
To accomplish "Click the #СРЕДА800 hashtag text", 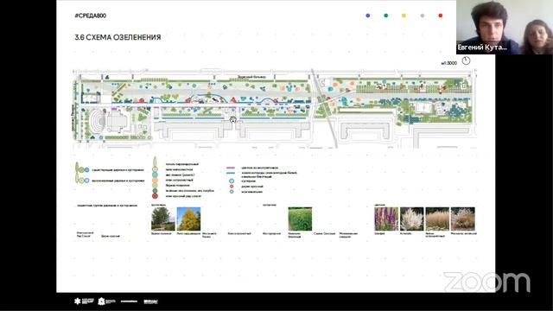I will coord(90,16).
